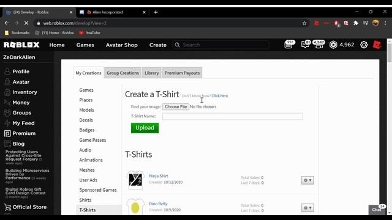Image resolution: width=392 pixels, height=220 pixels.
Task: Click the Inventory icon in sidebar
Action: tap(7, 92)
